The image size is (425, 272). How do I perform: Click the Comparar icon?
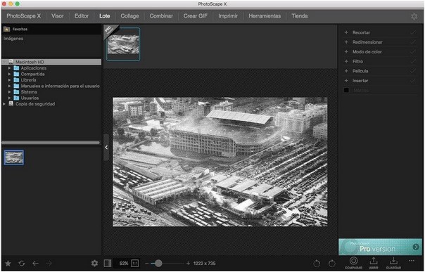pyautogui.click(x=353, y=261)
